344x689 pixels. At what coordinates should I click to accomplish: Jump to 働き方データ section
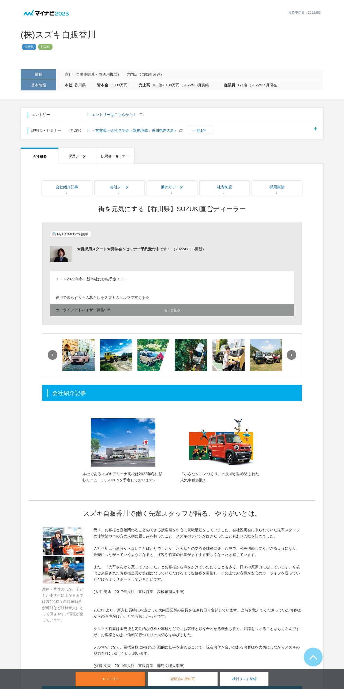[172, 188]
